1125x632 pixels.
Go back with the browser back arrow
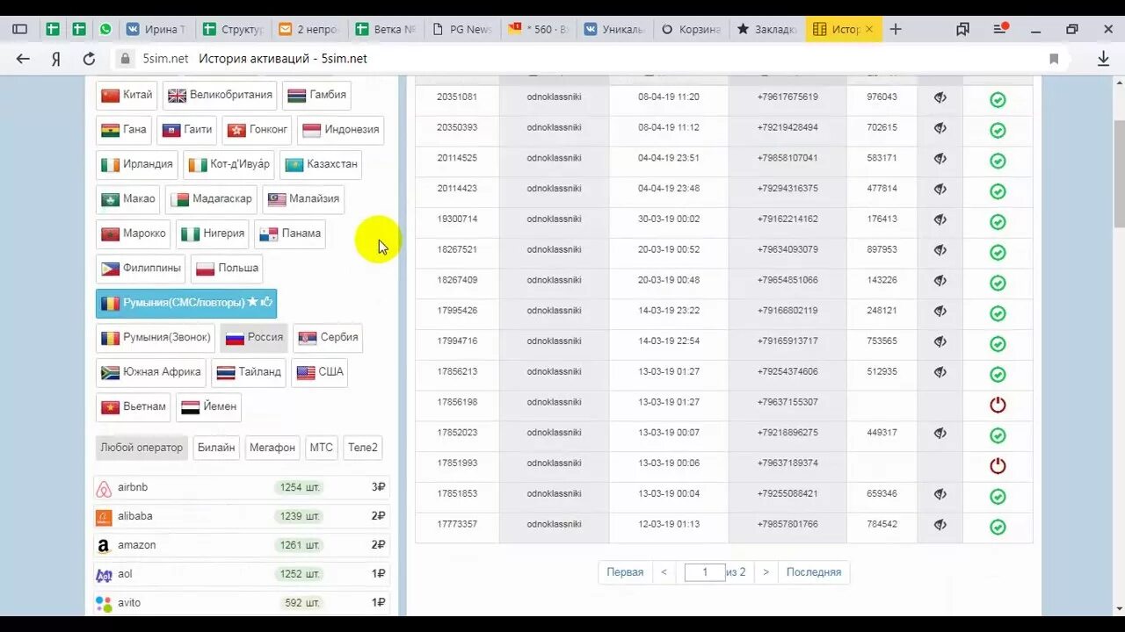tap(23, 59)
